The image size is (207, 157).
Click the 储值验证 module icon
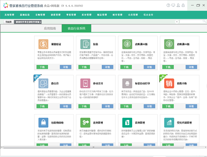(43, 44)
